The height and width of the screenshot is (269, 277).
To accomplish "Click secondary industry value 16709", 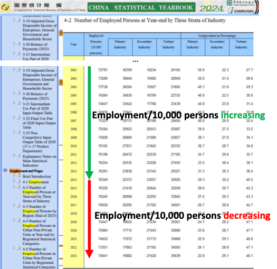I will click(151, 95).
